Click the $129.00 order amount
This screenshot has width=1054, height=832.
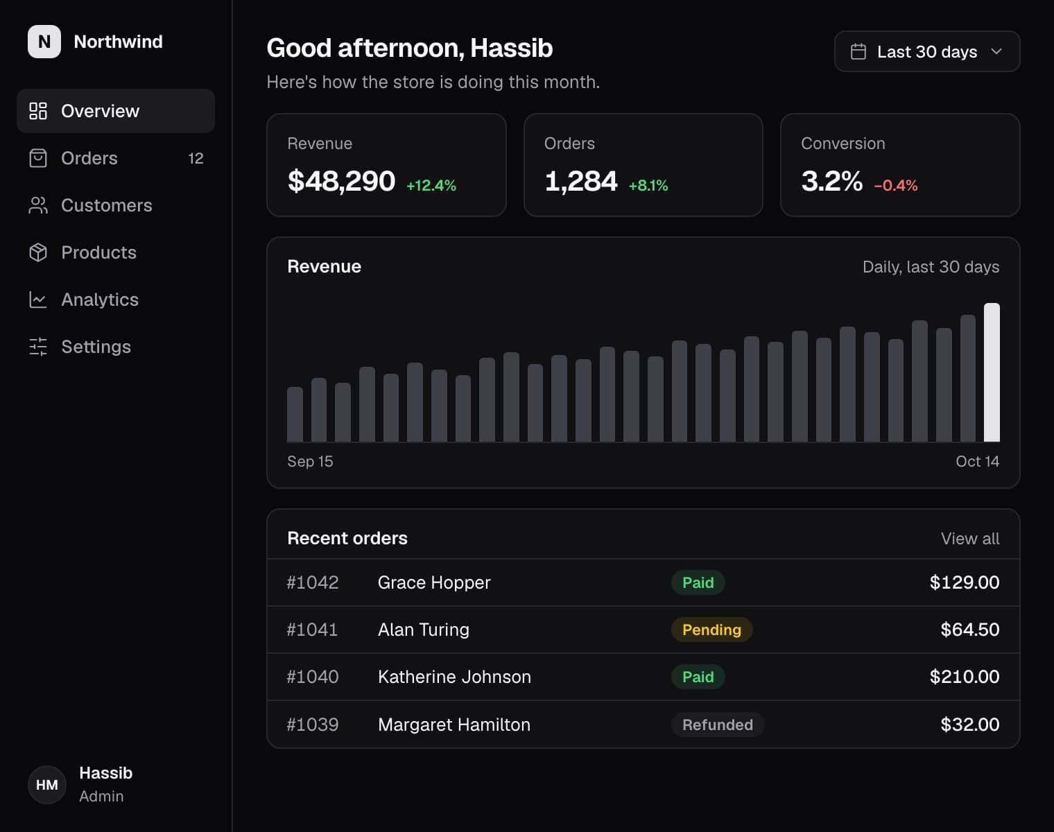pos(965,582)
